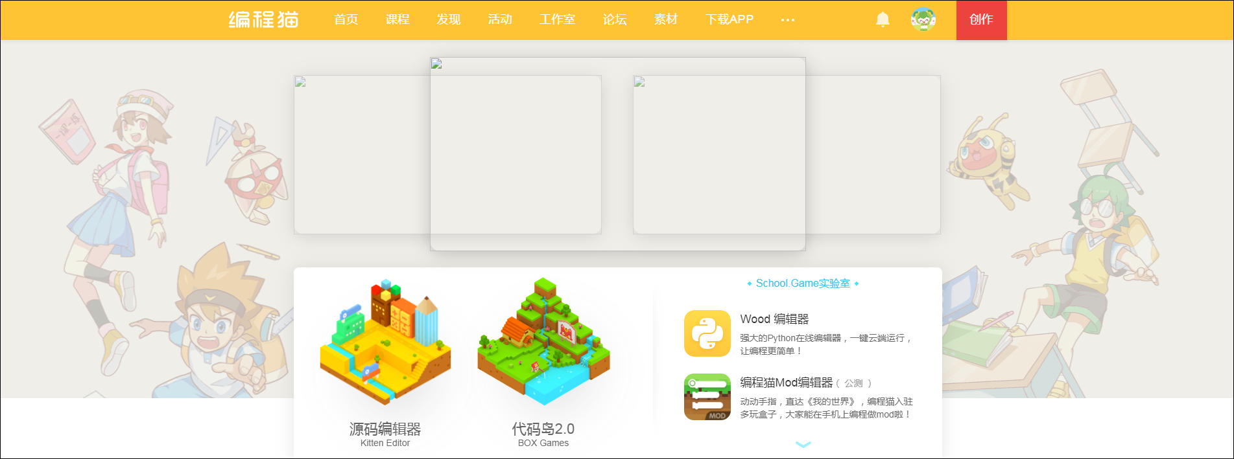Click the BOX Games subtitle
Image resolution: width=1234 pixels, height=459 pixels.
(x=543, y=443)
